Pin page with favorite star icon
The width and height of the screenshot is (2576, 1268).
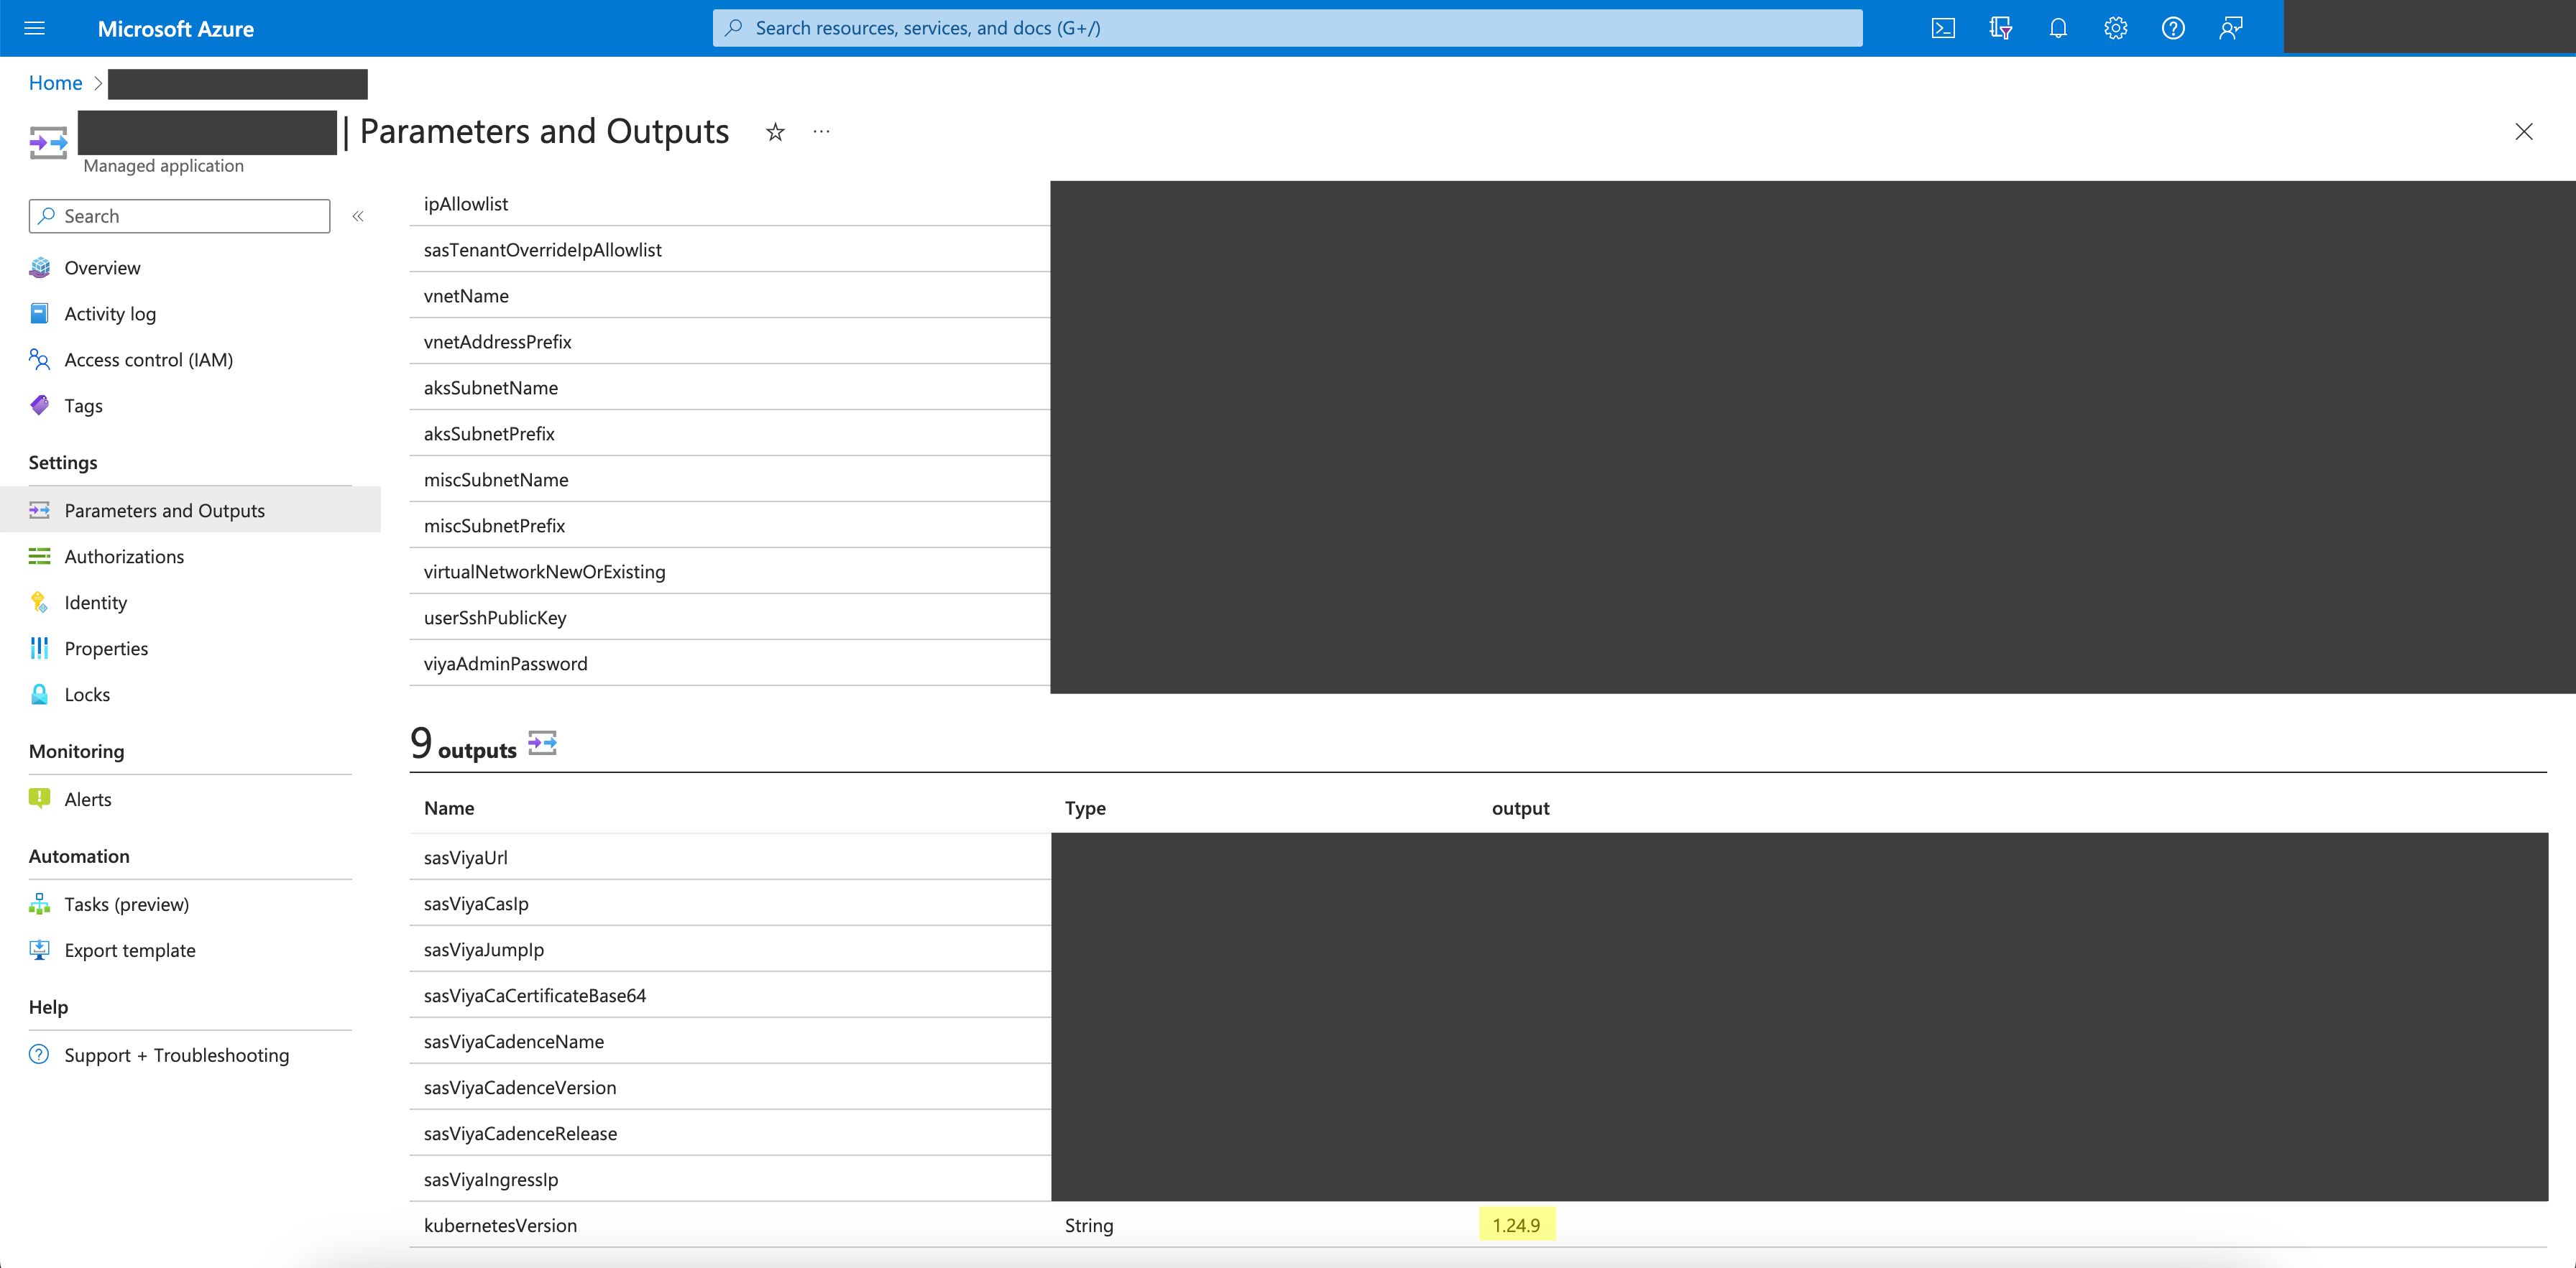click(x=775, y=132)
